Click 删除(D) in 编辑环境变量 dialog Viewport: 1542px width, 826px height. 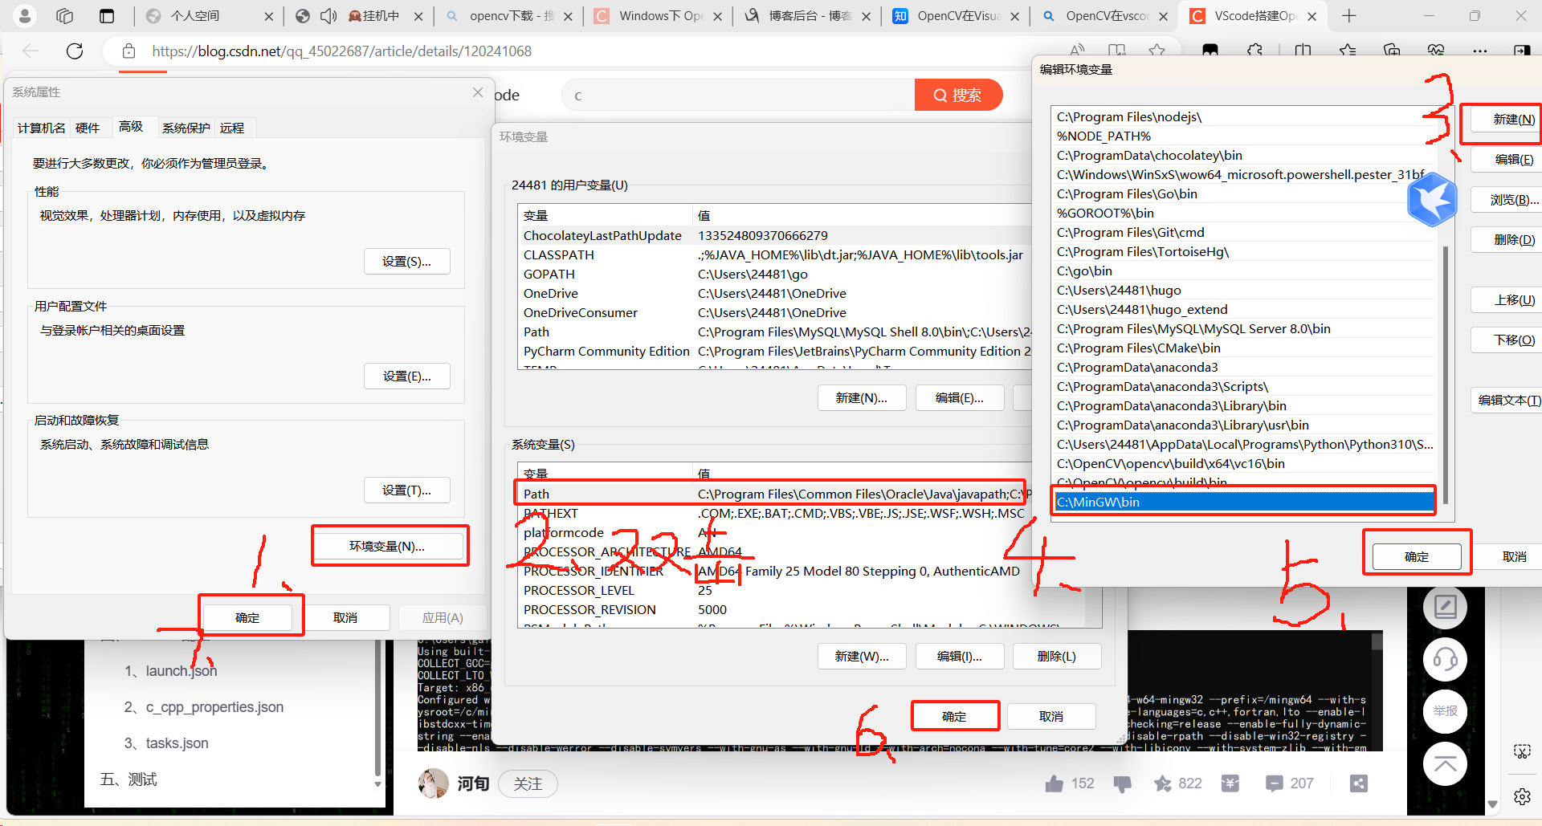coord(1507,240)
